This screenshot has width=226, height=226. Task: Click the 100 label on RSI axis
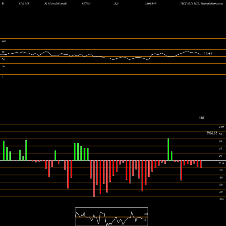coord(4,41)
